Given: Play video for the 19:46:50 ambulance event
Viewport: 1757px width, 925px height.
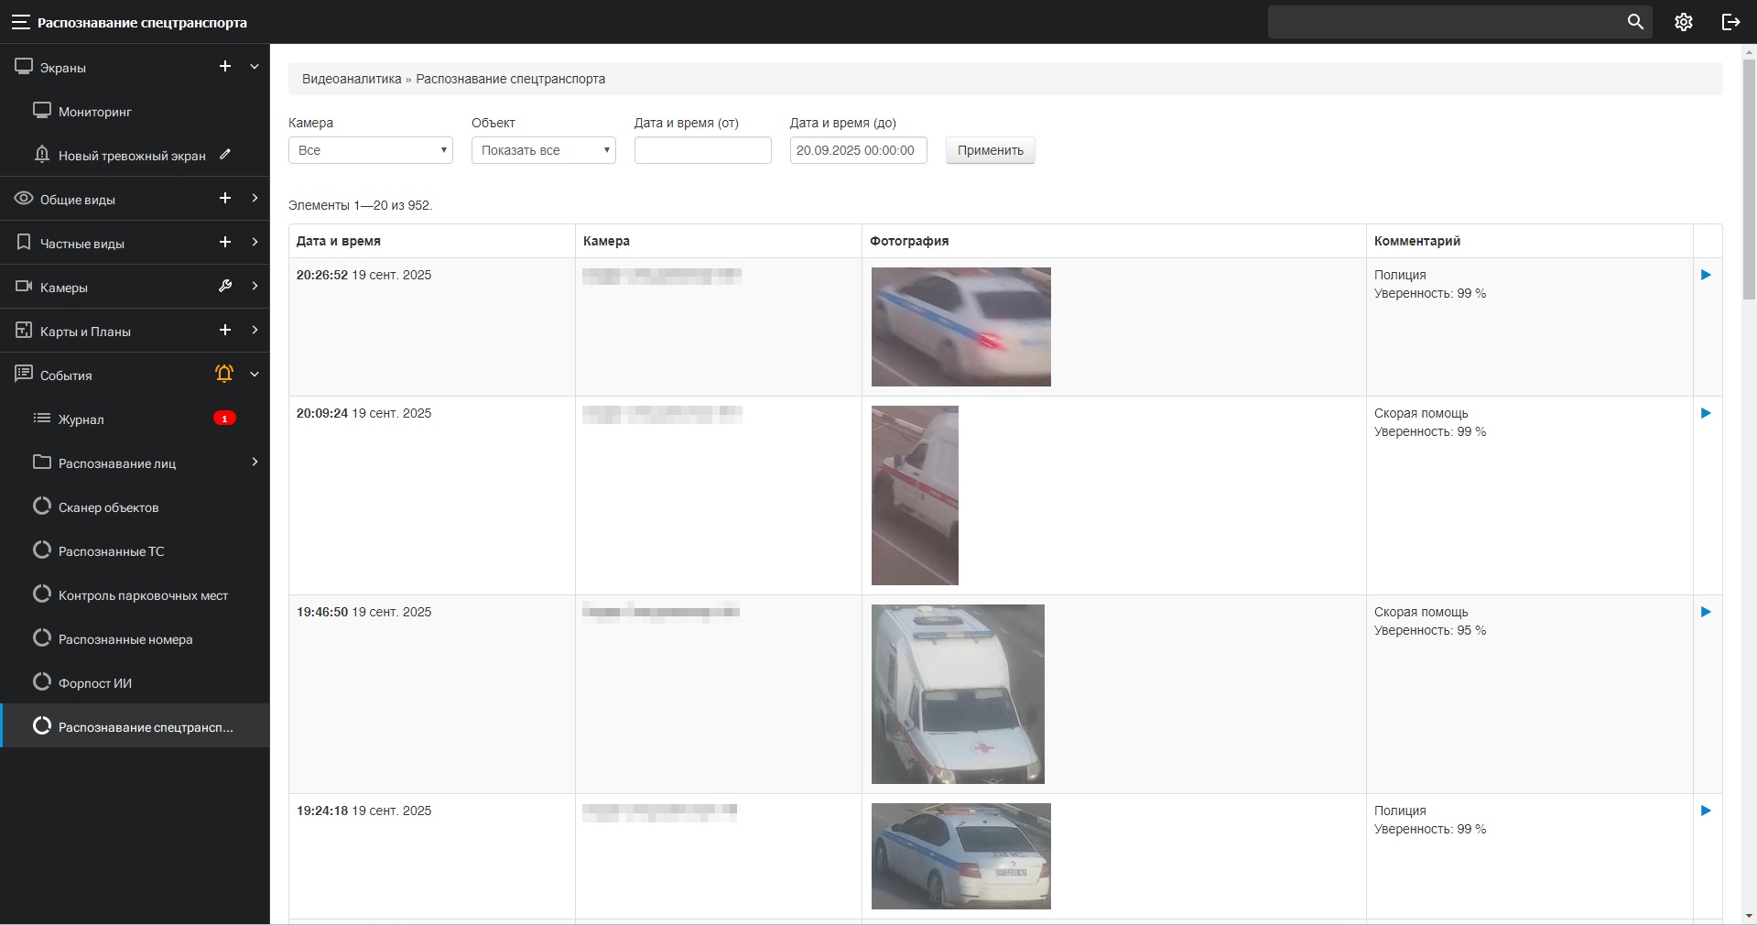Looking at the screenshot, I should coord(1706,612).
